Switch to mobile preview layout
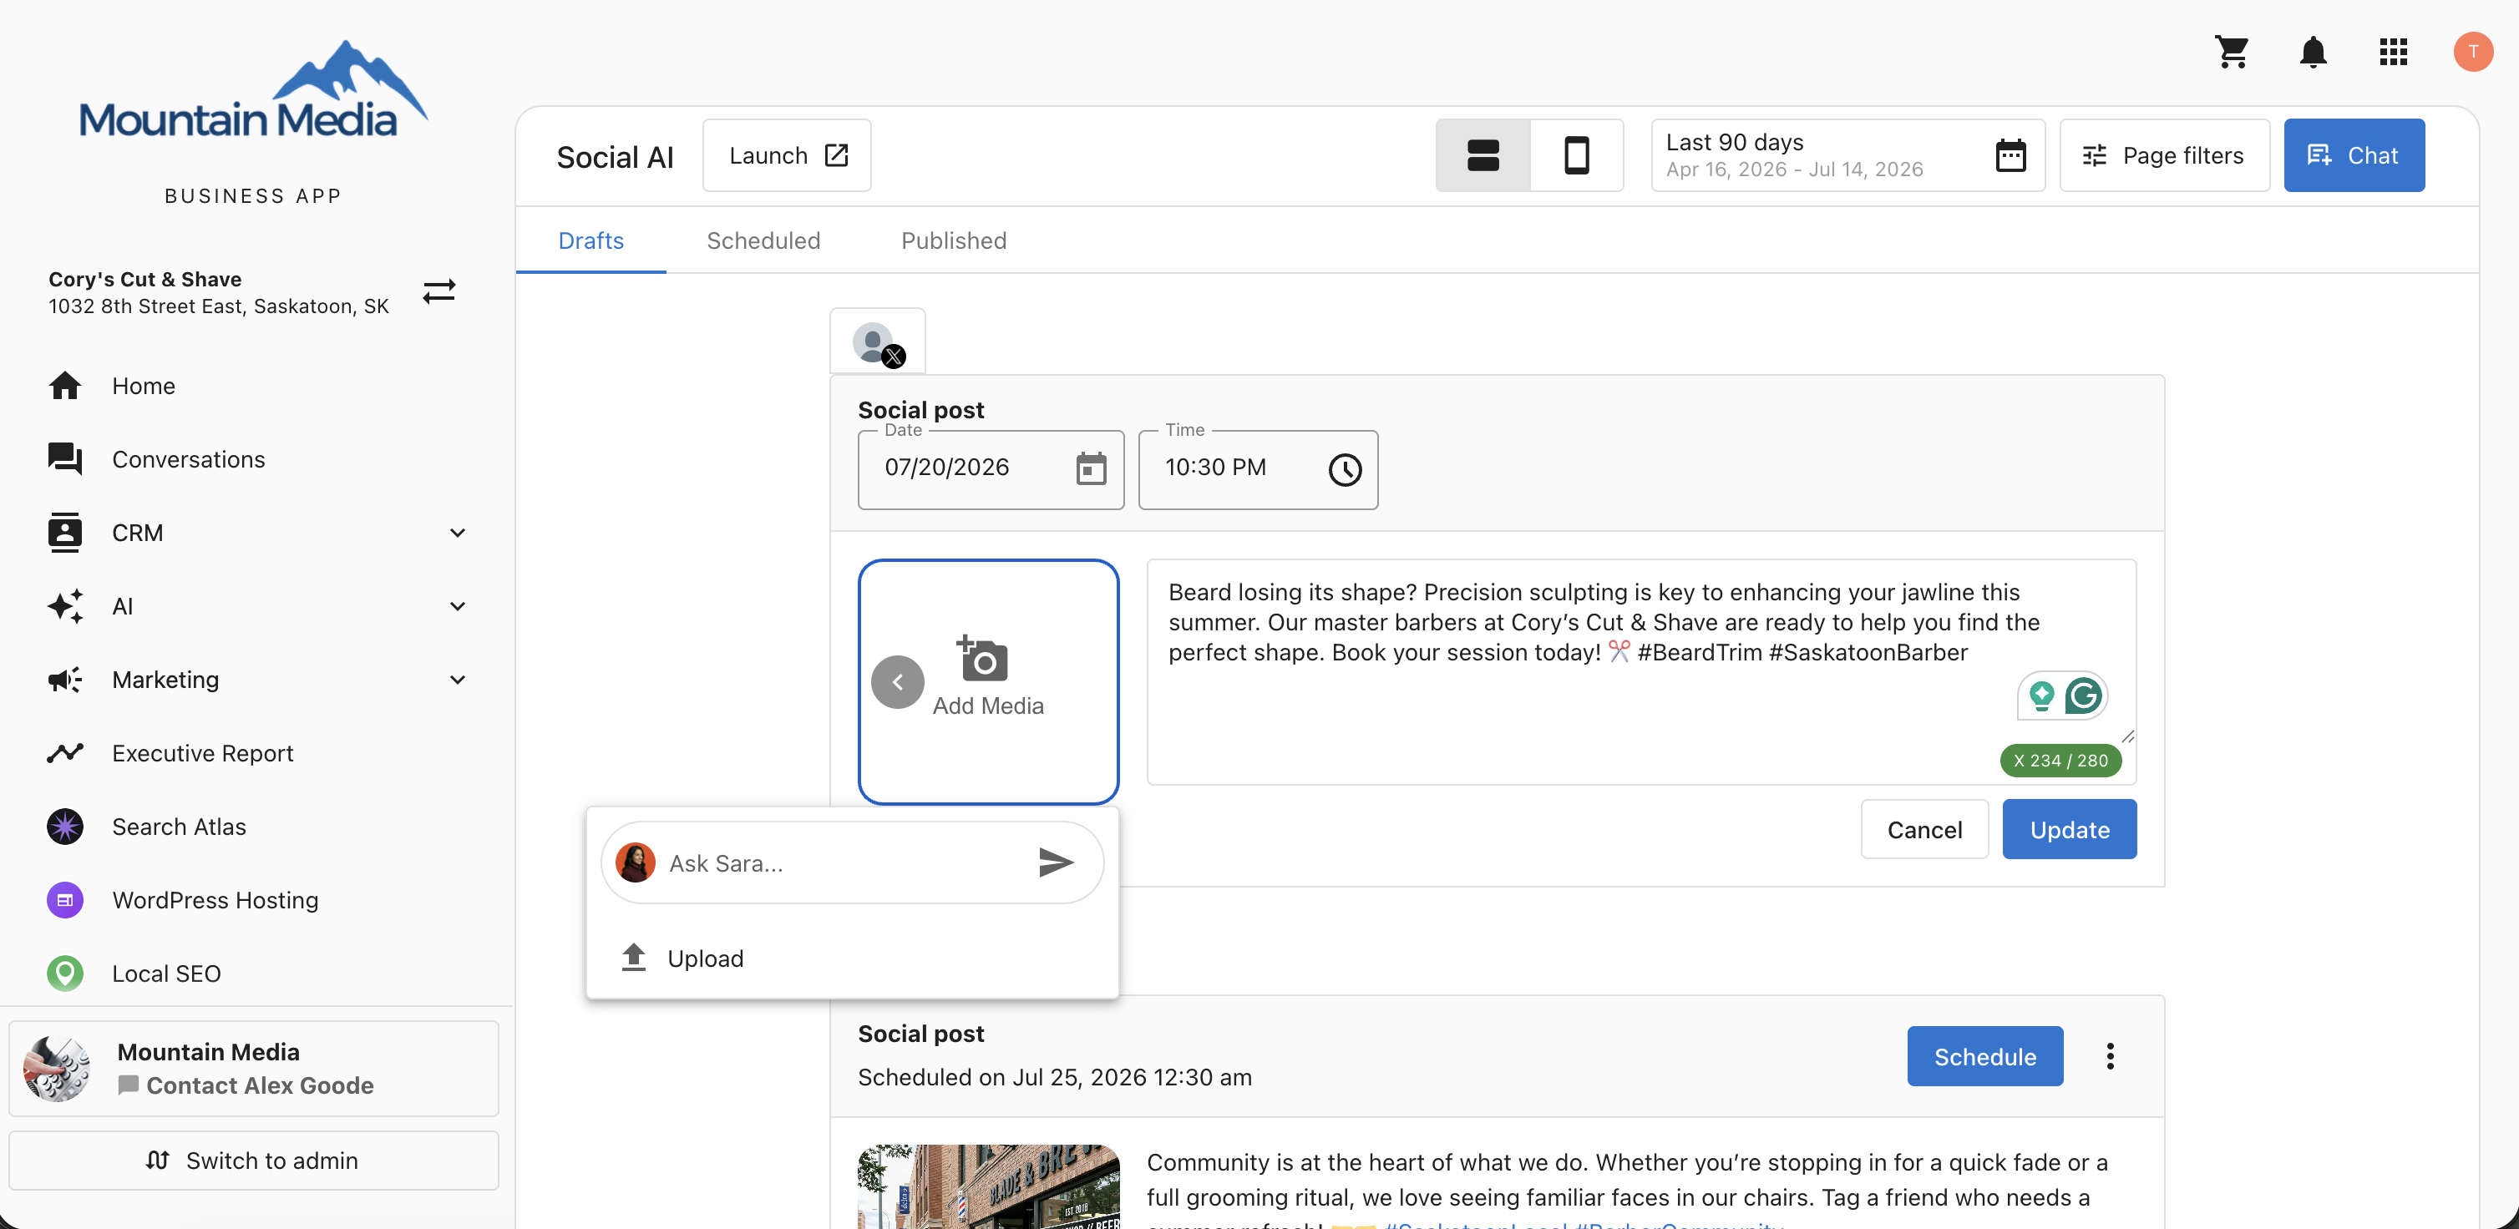Image resolution: width=2519 pixels, height=1229 pixels. 1576,155
